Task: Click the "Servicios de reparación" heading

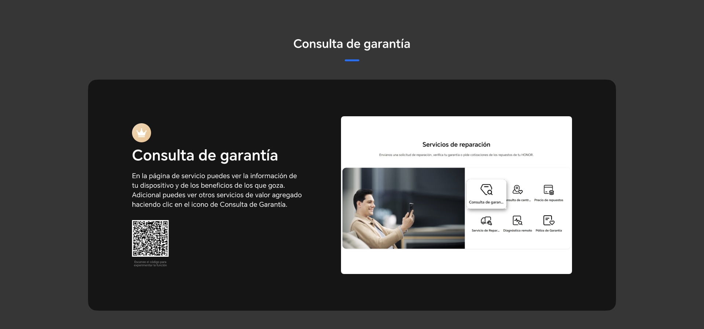Action: pos(456,145)
